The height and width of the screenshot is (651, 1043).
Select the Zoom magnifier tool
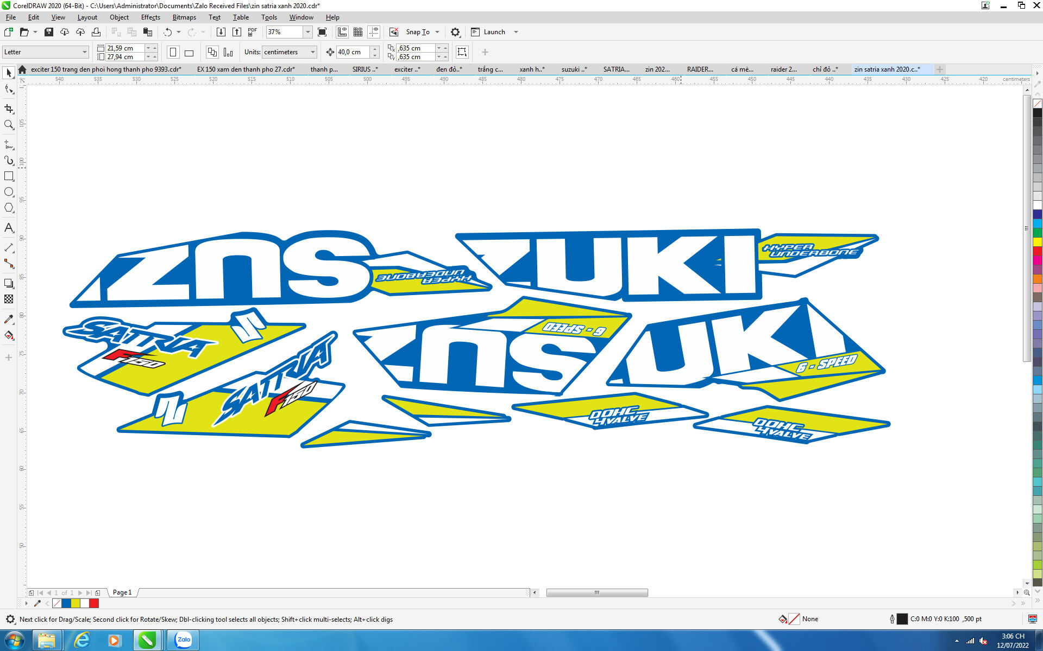[x=9, y=125]
